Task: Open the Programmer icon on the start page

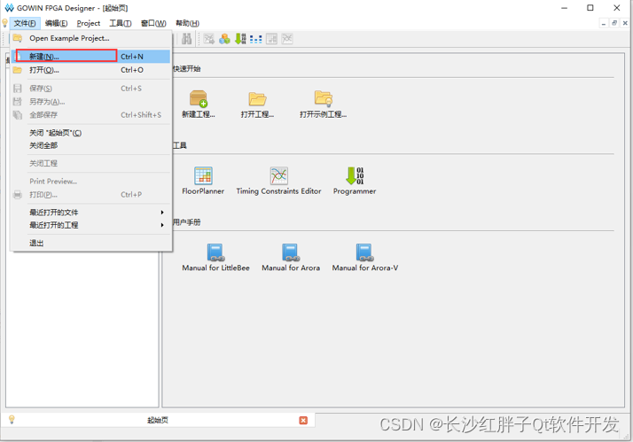Action: 355,176
